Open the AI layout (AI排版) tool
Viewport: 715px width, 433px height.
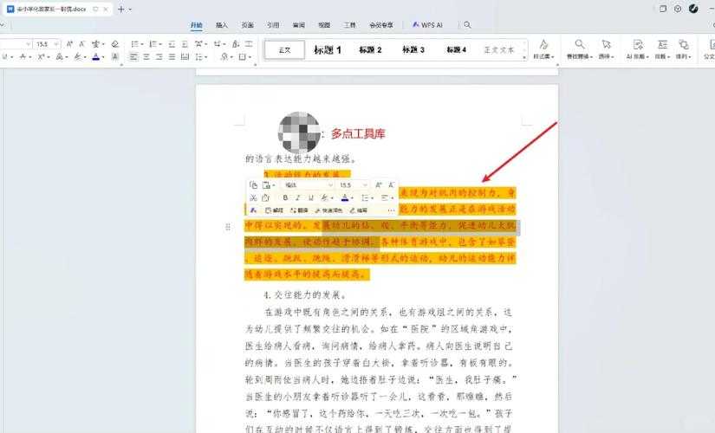pos(638,49)
